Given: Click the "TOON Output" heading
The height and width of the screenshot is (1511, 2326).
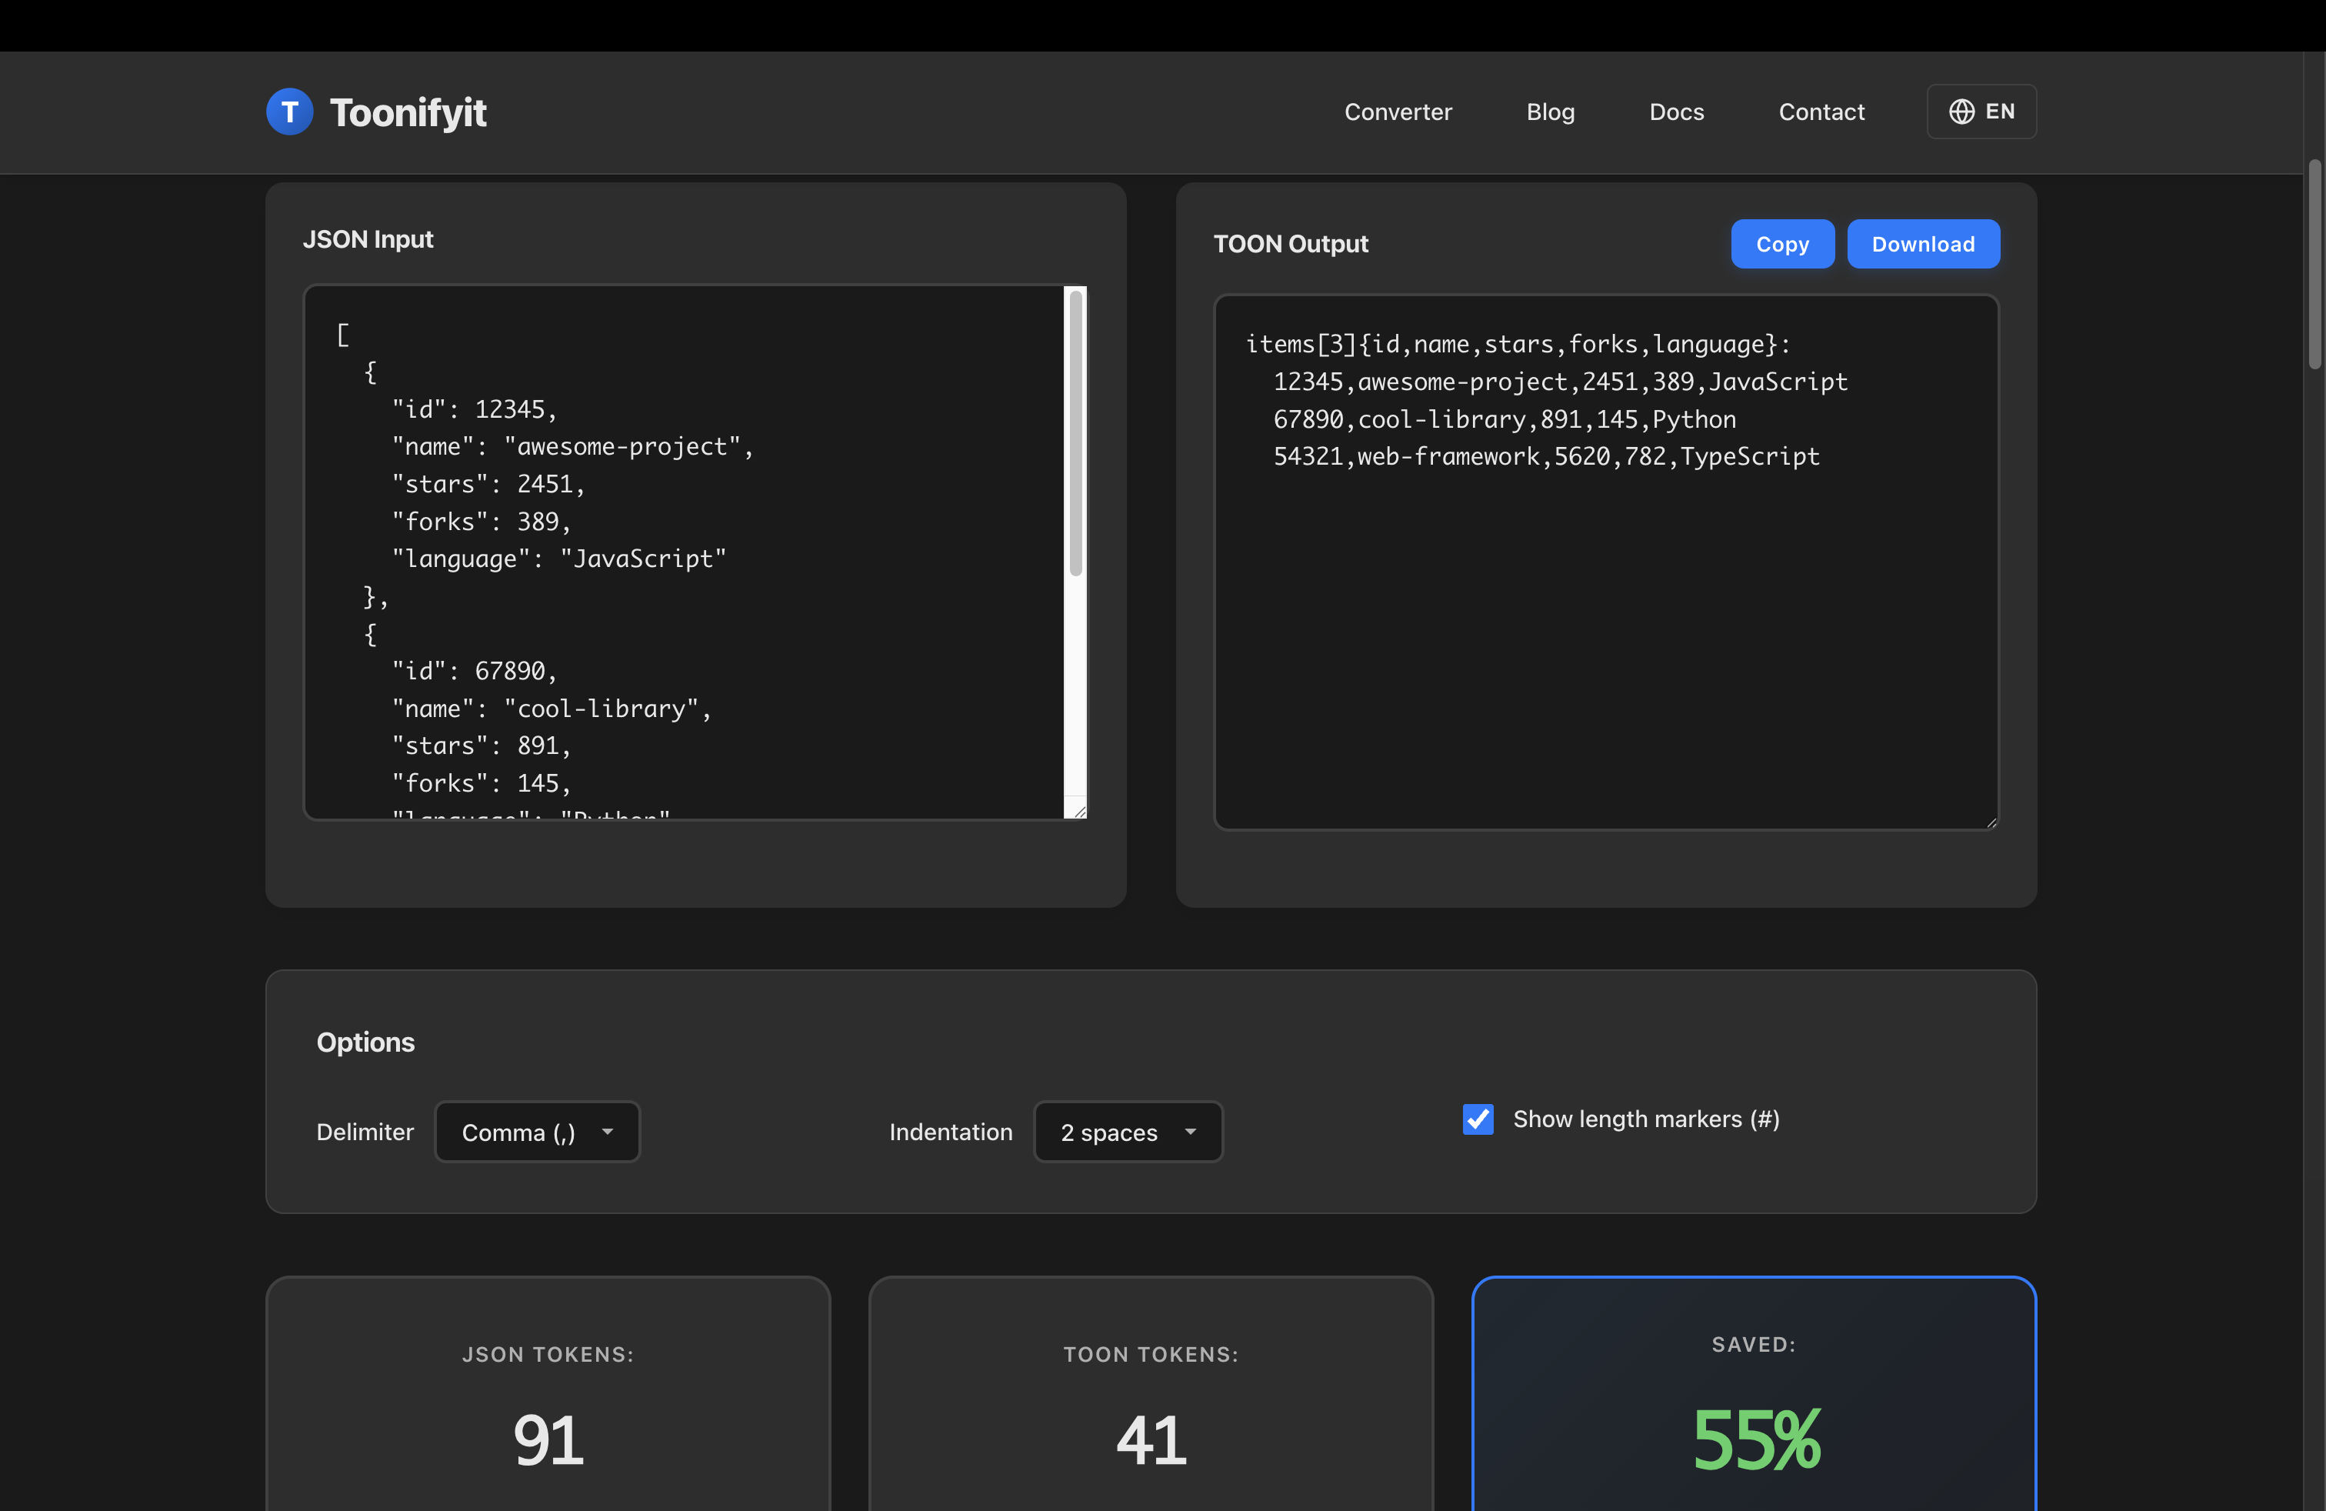Looking at the screenshot, I should [x=1290, y=245].
